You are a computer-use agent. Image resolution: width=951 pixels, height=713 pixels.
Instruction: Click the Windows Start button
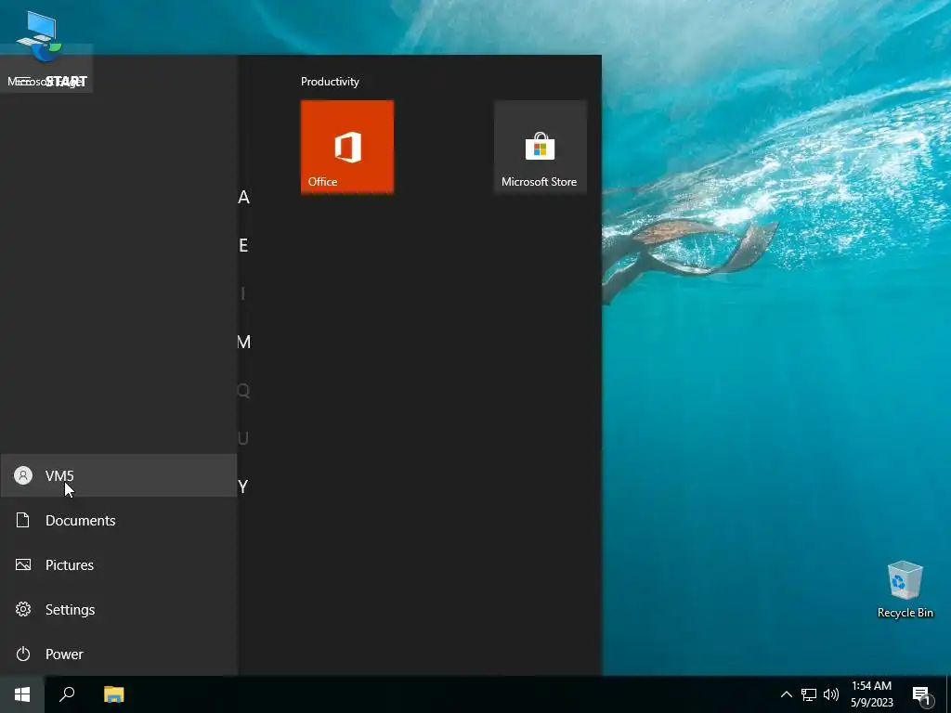point(22,694)
